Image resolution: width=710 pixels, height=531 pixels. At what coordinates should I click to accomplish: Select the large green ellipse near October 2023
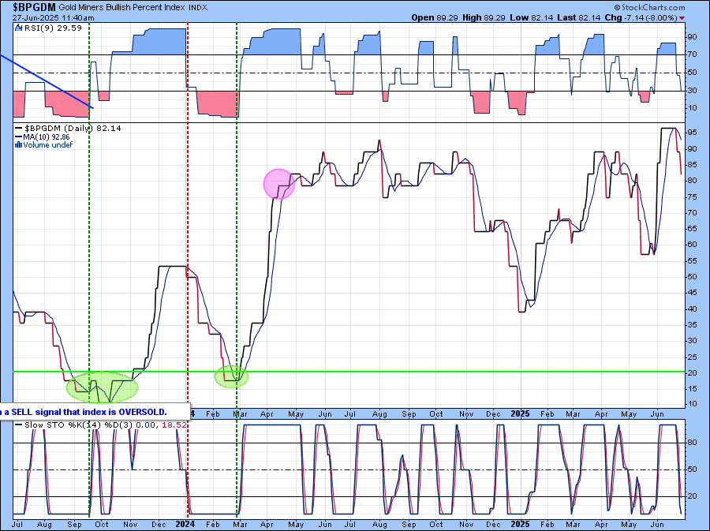(103, 386)
